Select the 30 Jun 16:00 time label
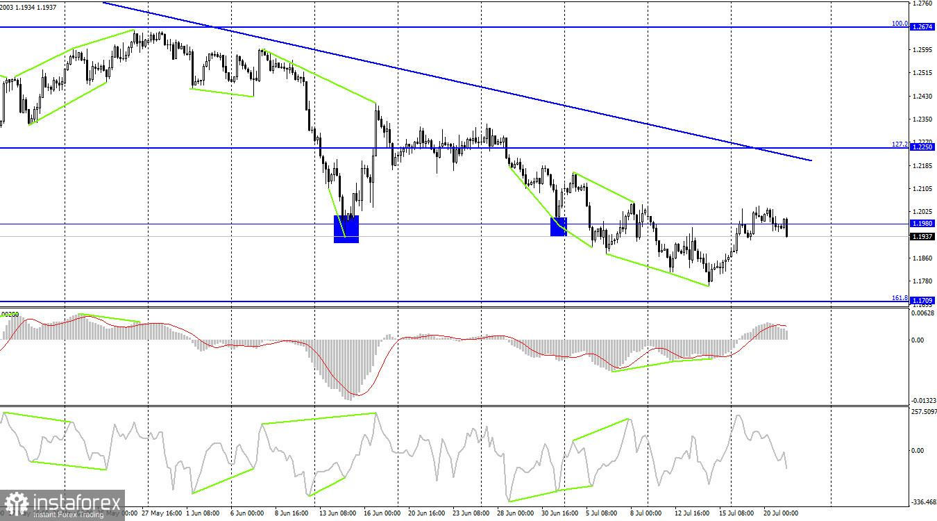This screenshot has width=937, height=521. (x=562, y=513)
